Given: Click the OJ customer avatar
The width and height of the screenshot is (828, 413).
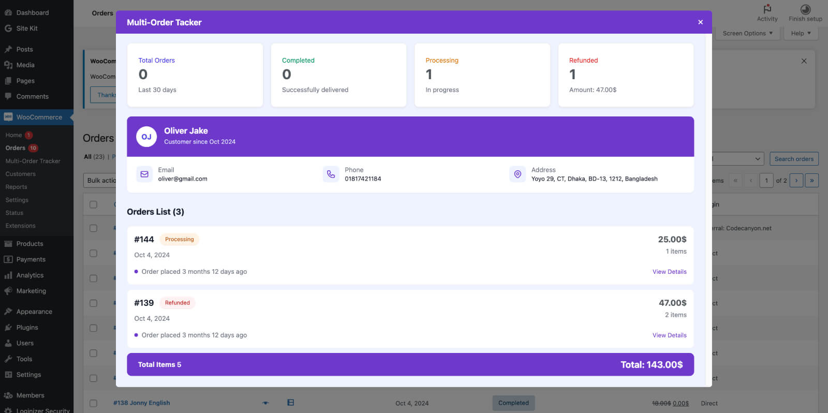Looking at the screenshot, I should (146, 137).
